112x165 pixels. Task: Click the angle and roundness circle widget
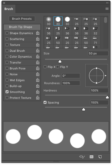(97, 76)
